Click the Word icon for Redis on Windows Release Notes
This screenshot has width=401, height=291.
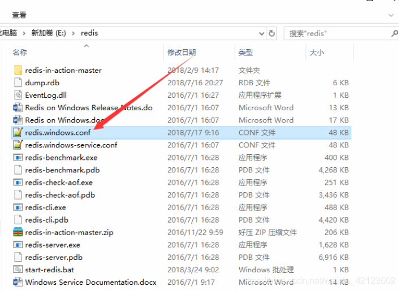[x=18, y=107]
